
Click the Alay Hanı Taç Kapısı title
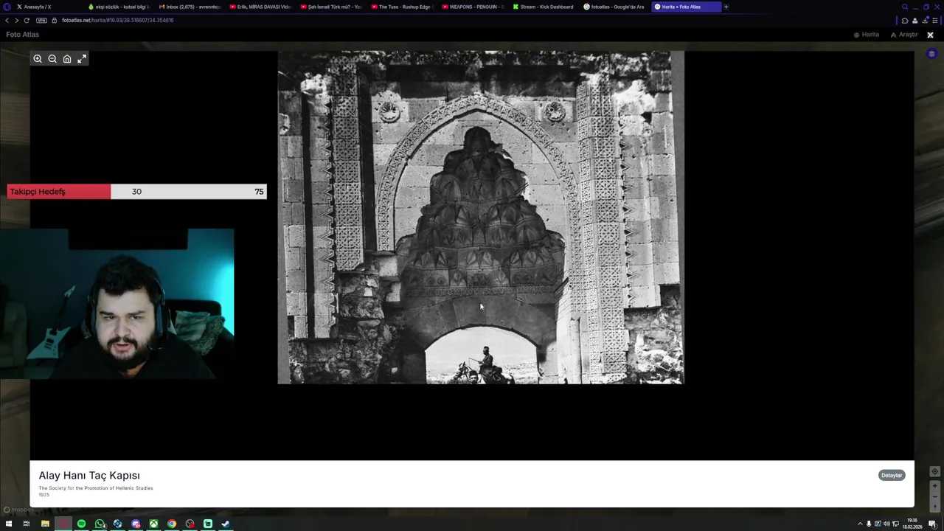(89, 476)
